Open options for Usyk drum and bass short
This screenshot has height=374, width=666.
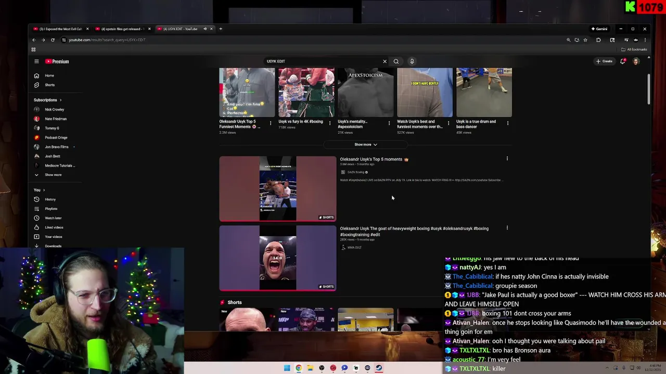pyautogui.click(x=507, y=123)
